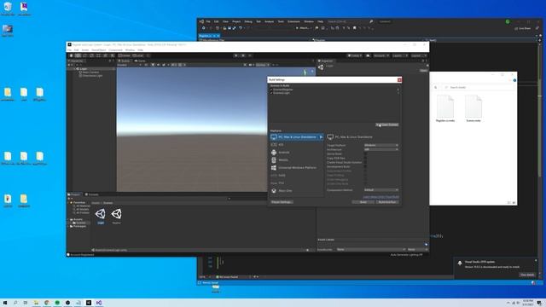The image size is (546, 307).
Task: Close the Build Settings dialog
Action: tap(399, 79)
